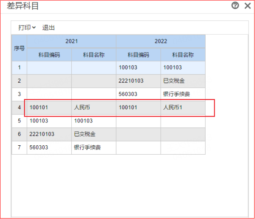Close the 差异科目 dialog window

point(247,6)
